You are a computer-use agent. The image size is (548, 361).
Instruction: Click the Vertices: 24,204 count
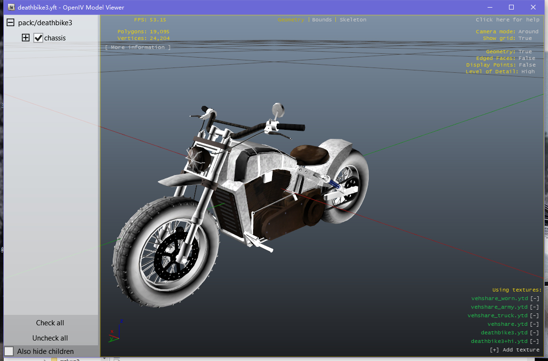click(143, 38)
